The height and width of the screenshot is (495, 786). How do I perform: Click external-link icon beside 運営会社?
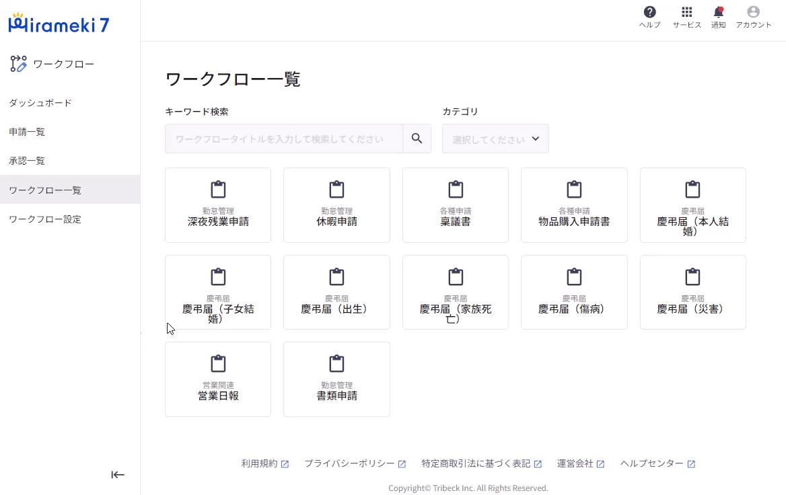point(600,464)
